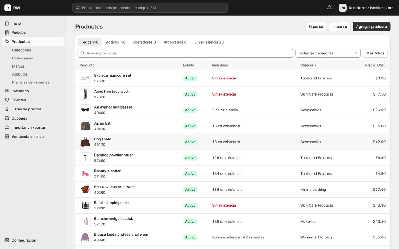Open the Asian hat product thumbnail

pyautogui.click(x=85, y=126)
